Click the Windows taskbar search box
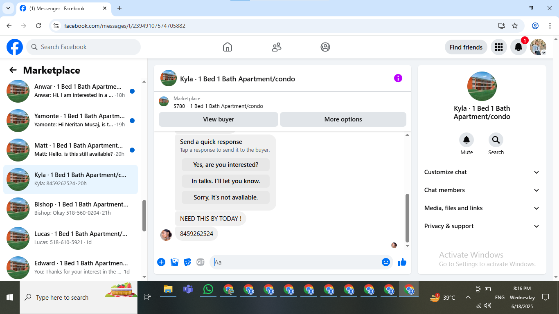The width and height of the screenshot is (559, 314). [79, 297]
